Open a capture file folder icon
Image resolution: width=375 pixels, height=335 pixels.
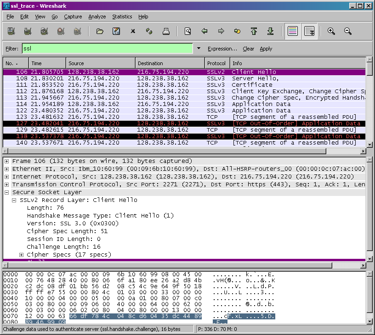coord(100,31)
